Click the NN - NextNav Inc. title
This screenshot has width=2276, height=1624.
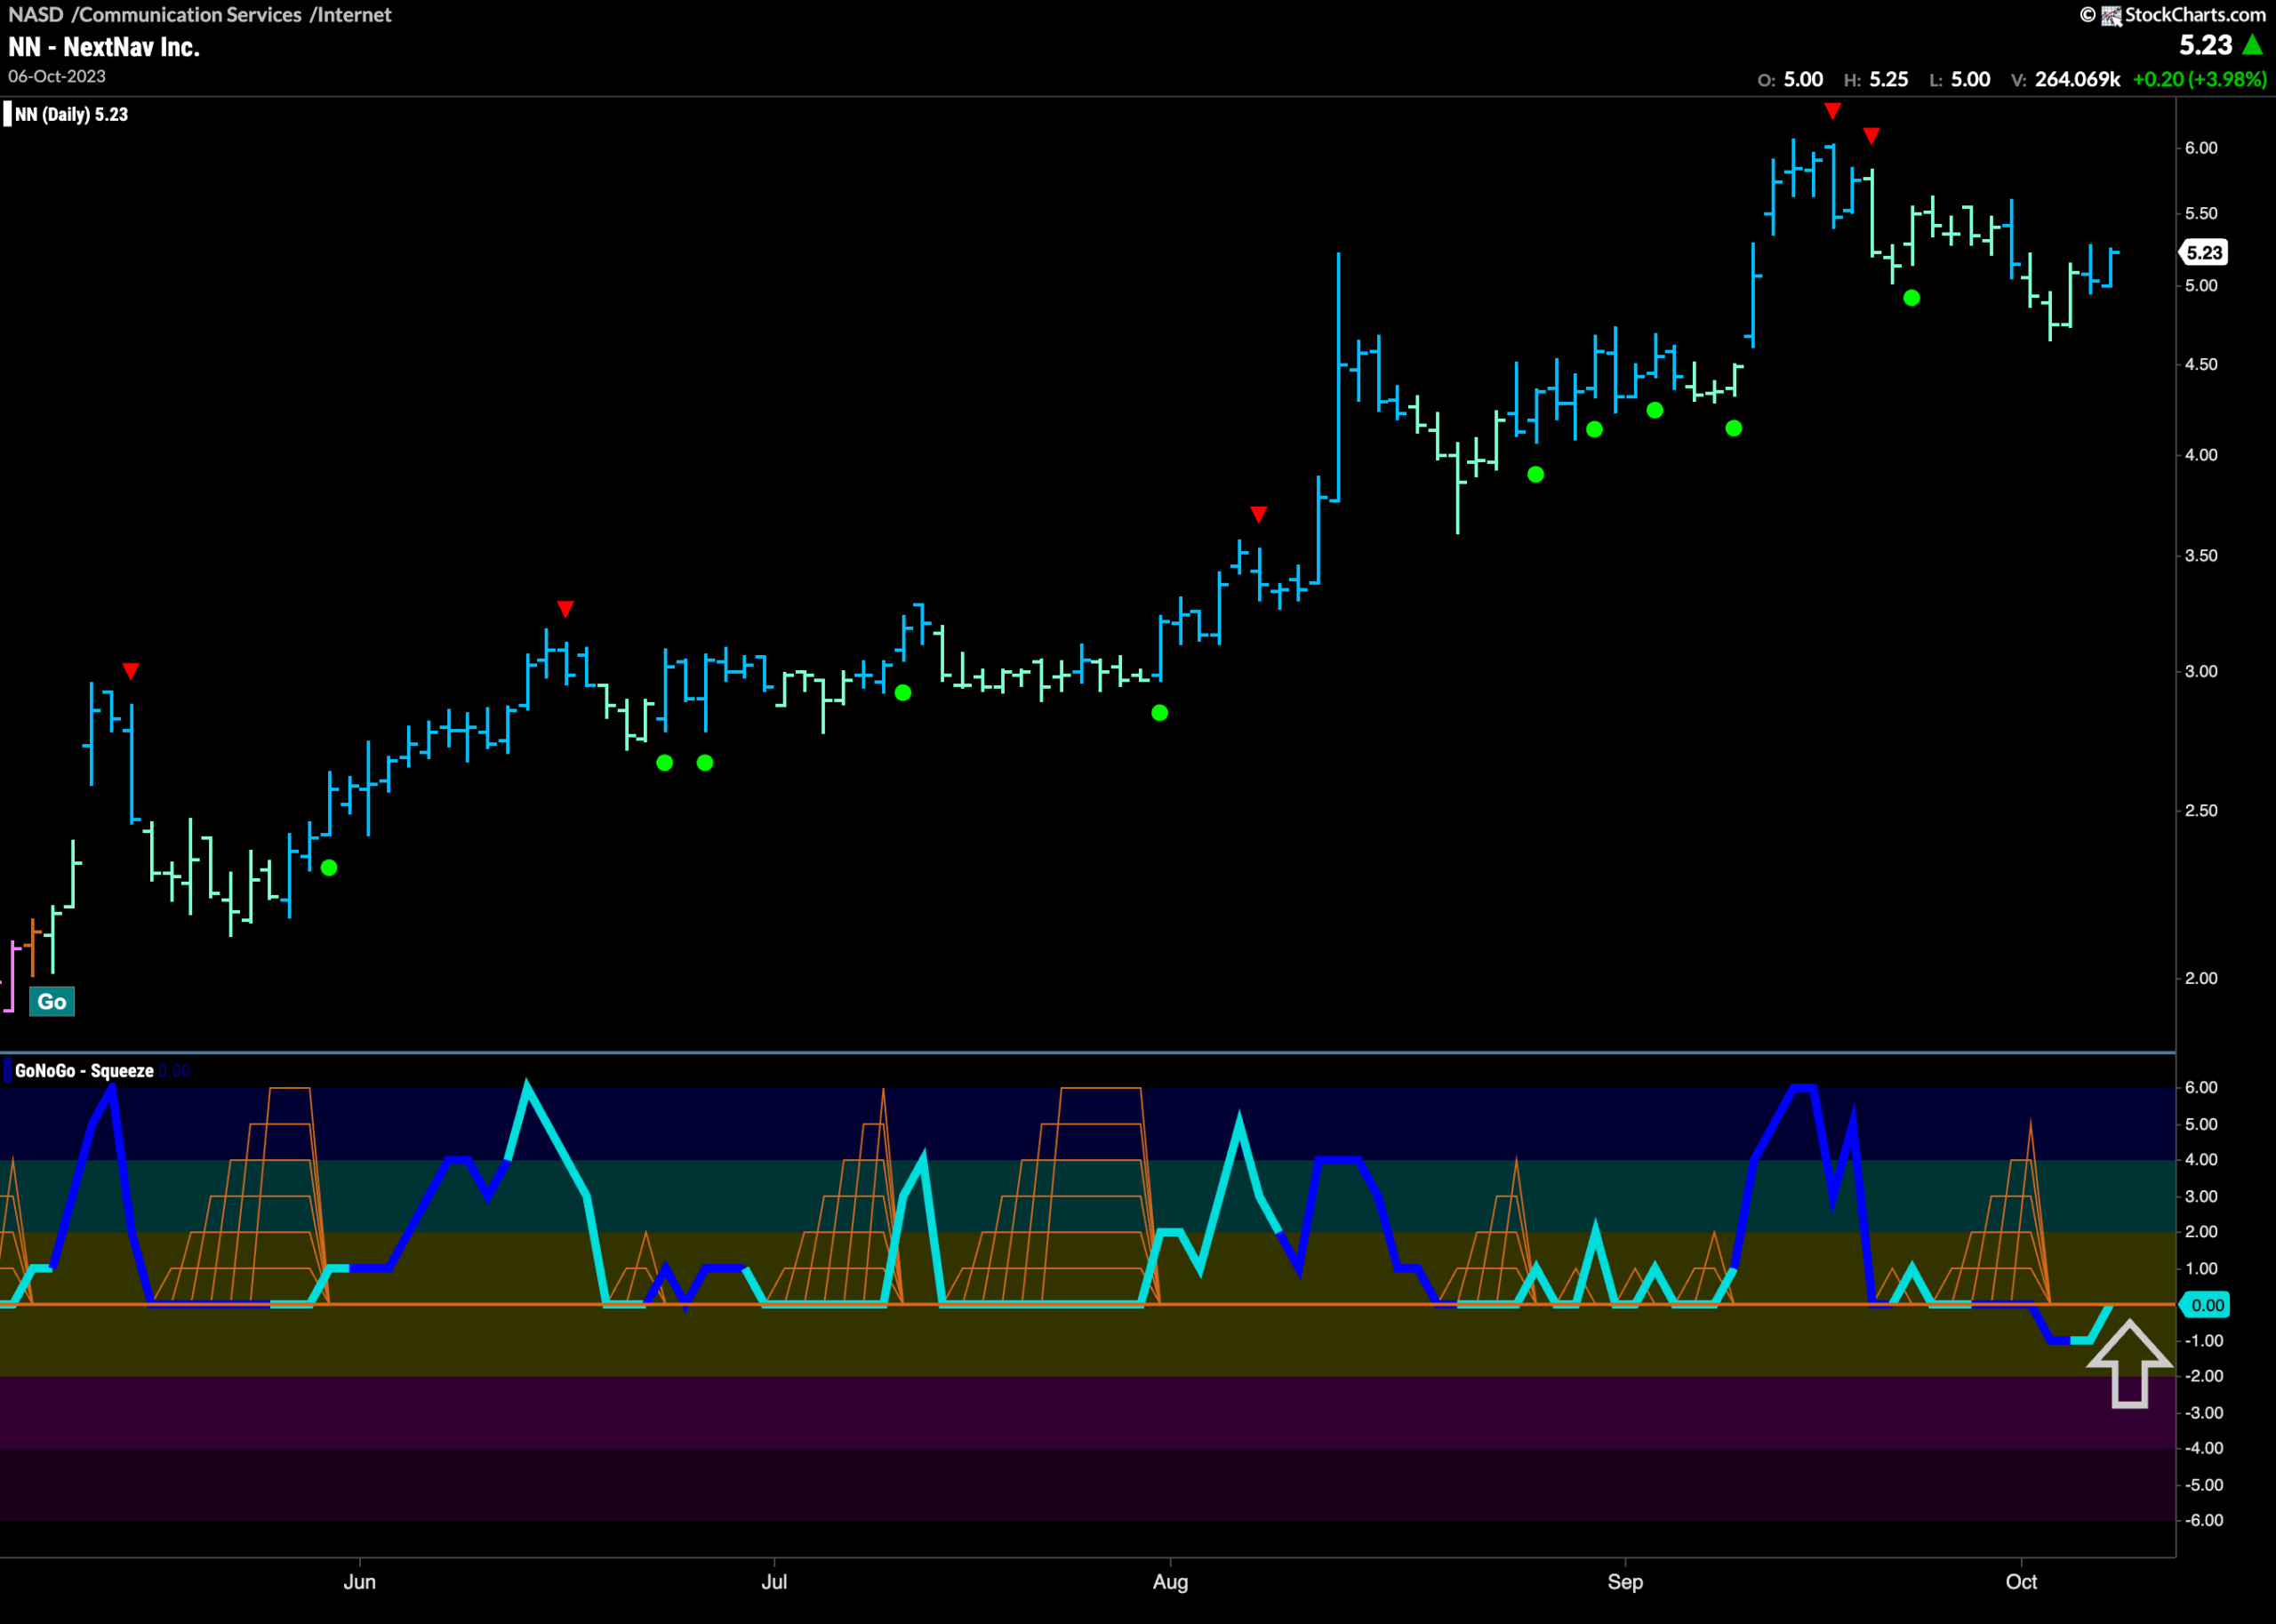point(104,47)
